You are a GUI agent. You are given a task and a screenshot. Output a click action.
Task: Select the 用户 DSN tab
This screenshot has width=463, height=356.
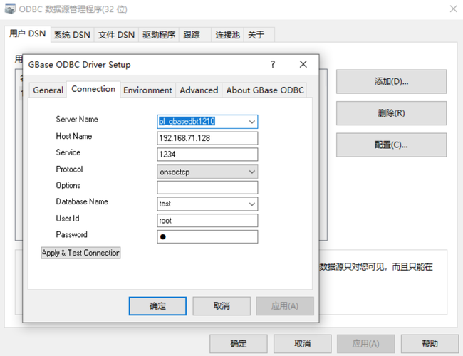28,33
